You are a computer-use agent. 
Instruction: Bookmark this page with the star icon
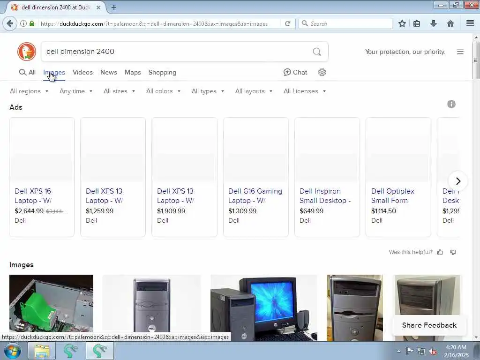[402, 23]
